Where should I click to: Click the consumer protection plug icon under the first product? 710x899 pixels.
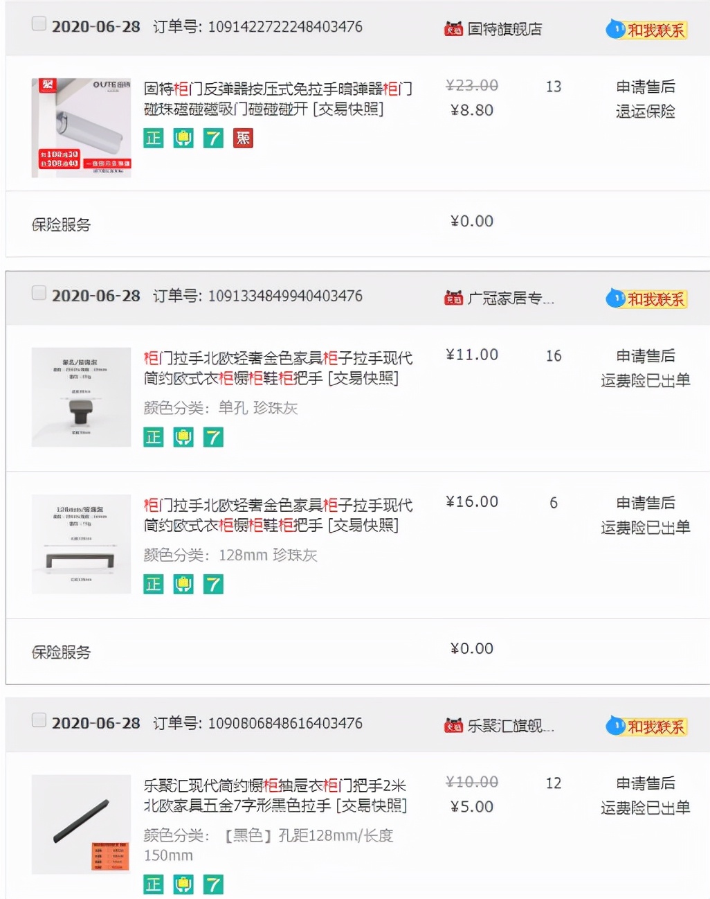[x=183, y=139]
